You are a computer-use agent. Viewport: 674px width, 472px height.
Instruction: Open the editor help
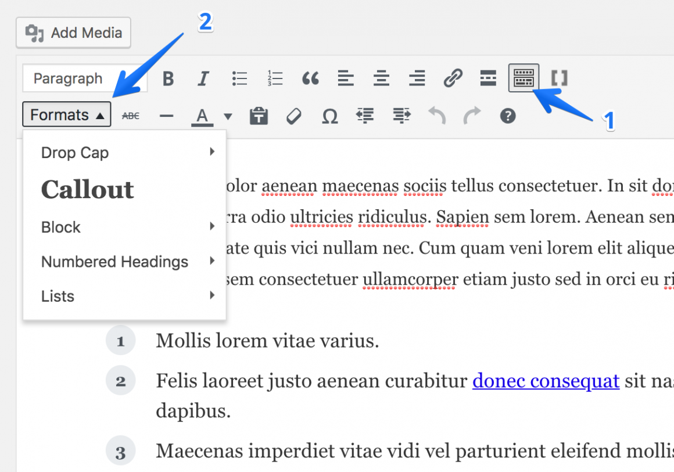(x=507, y=115)
